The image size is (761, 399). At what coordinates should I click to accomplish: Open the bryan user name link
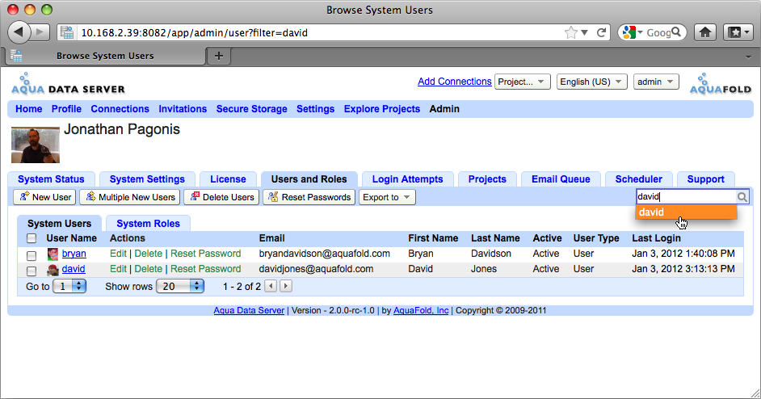74,254
